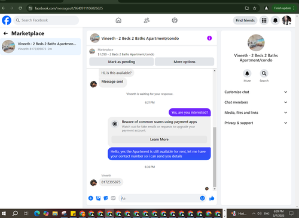Image resolution: width=299 pixels, height=218 pixels.
Task: Open the Windows Start menu
Action: tap(4, 213)
